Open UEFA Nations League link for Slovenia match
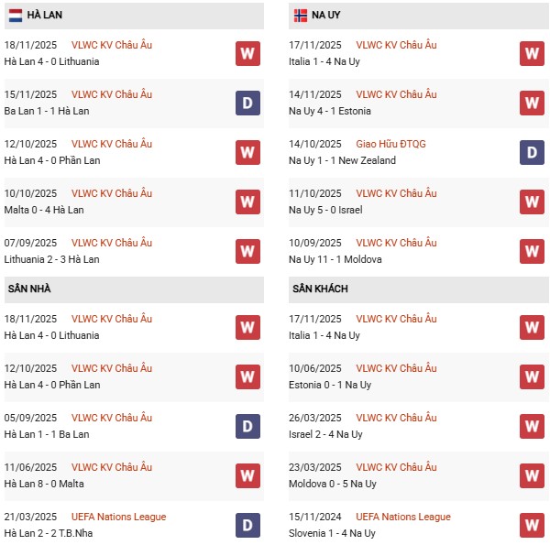Viewport: 550px width, 545px height. point(403,517)
